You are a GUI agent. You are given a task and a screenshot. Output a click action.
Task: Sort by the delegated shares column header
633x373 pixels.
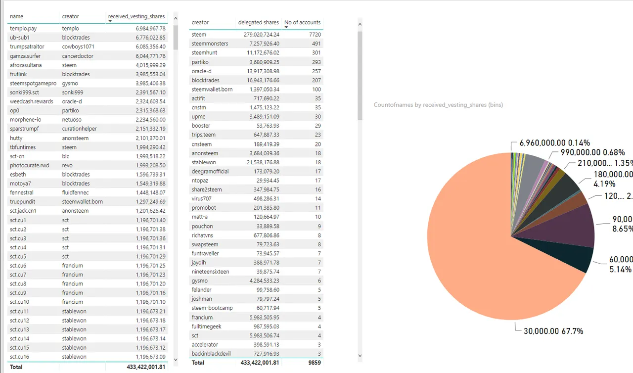(x=258, y=22)
